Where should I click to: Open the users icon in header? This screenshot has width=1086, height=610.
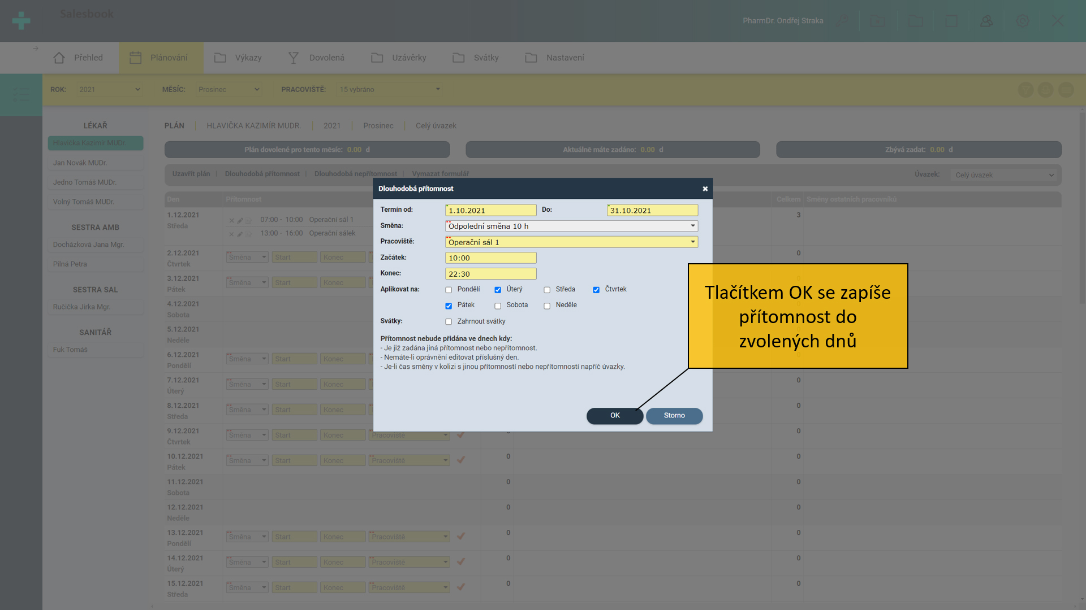[986, 21]
